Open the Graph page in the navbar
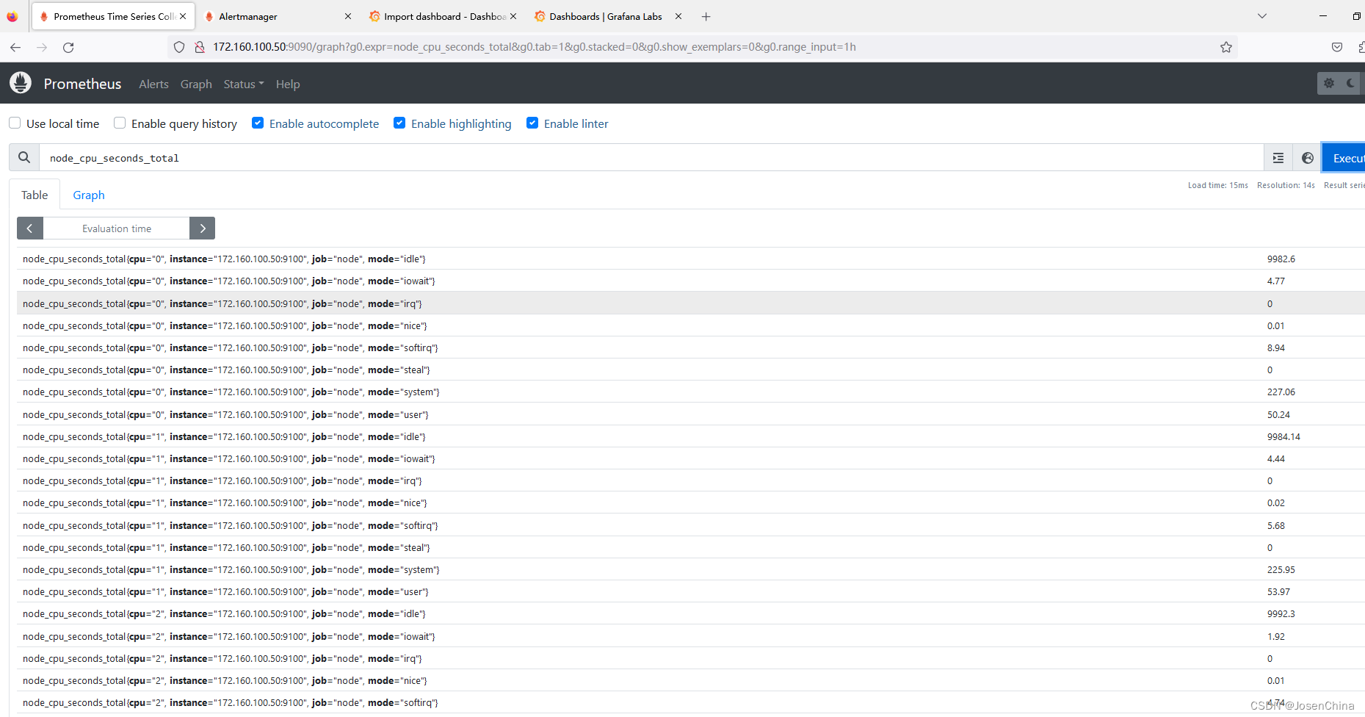Viewport: 1365px width, 717px height. point(196,84)
